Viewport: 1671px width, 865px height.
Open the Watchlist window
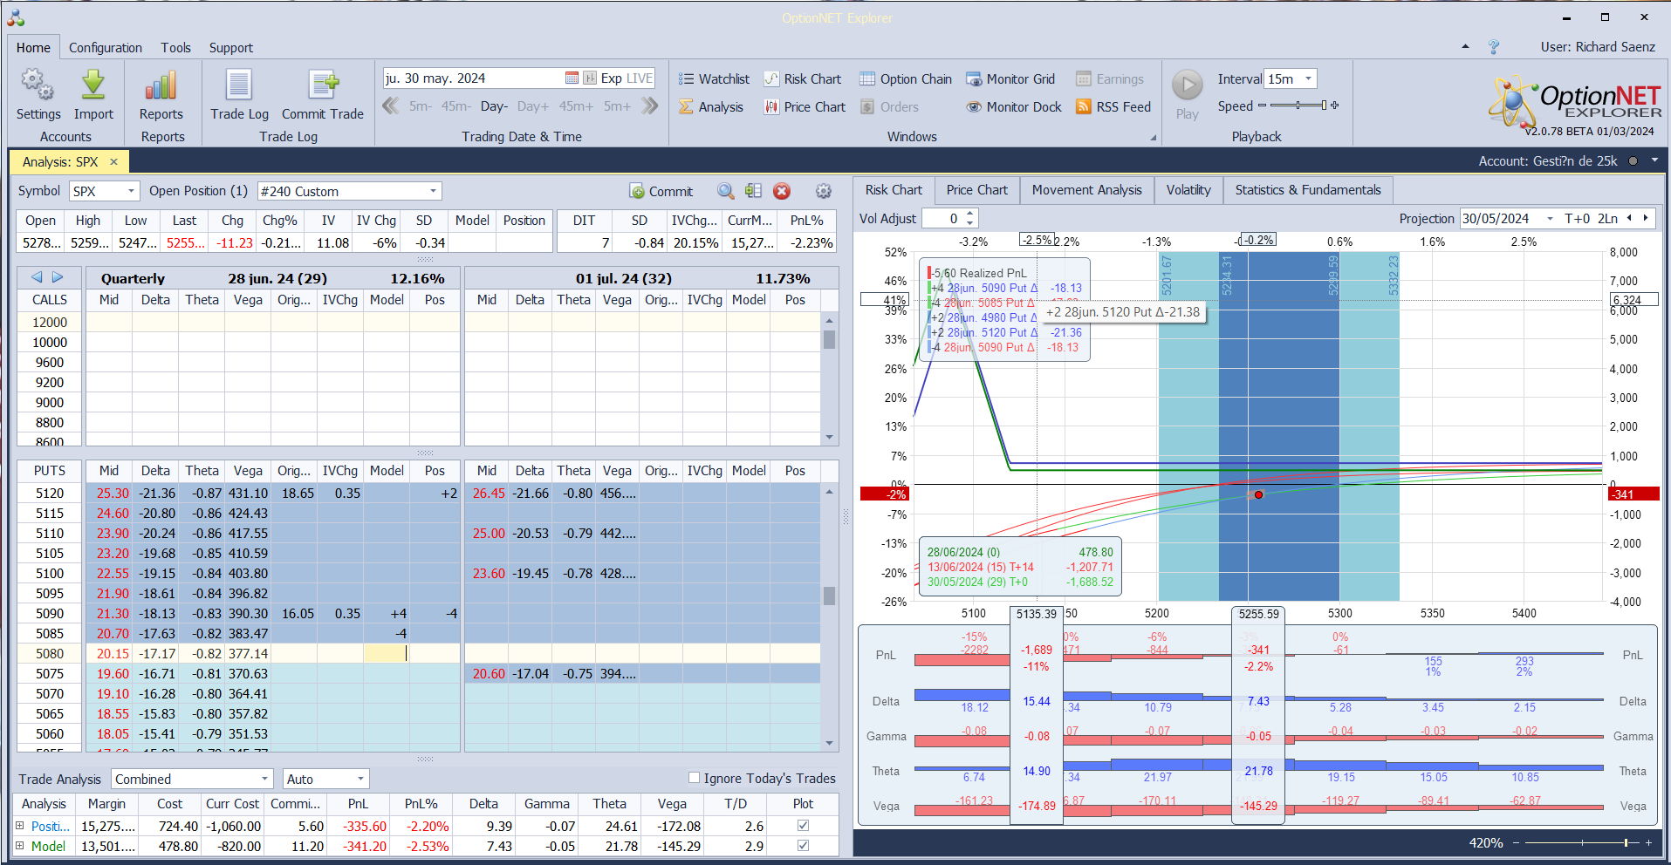point(715,79)
